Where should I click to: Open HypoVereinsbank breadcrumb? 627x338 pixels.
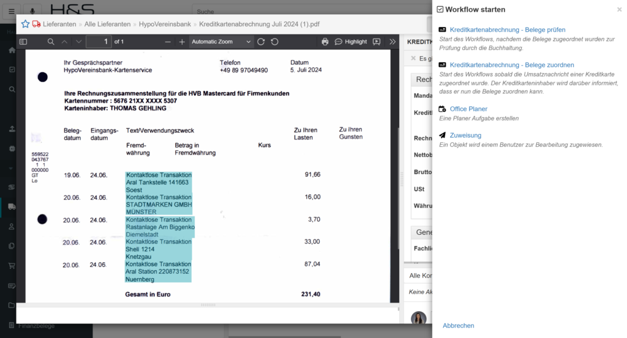click(x=165, y=24)
